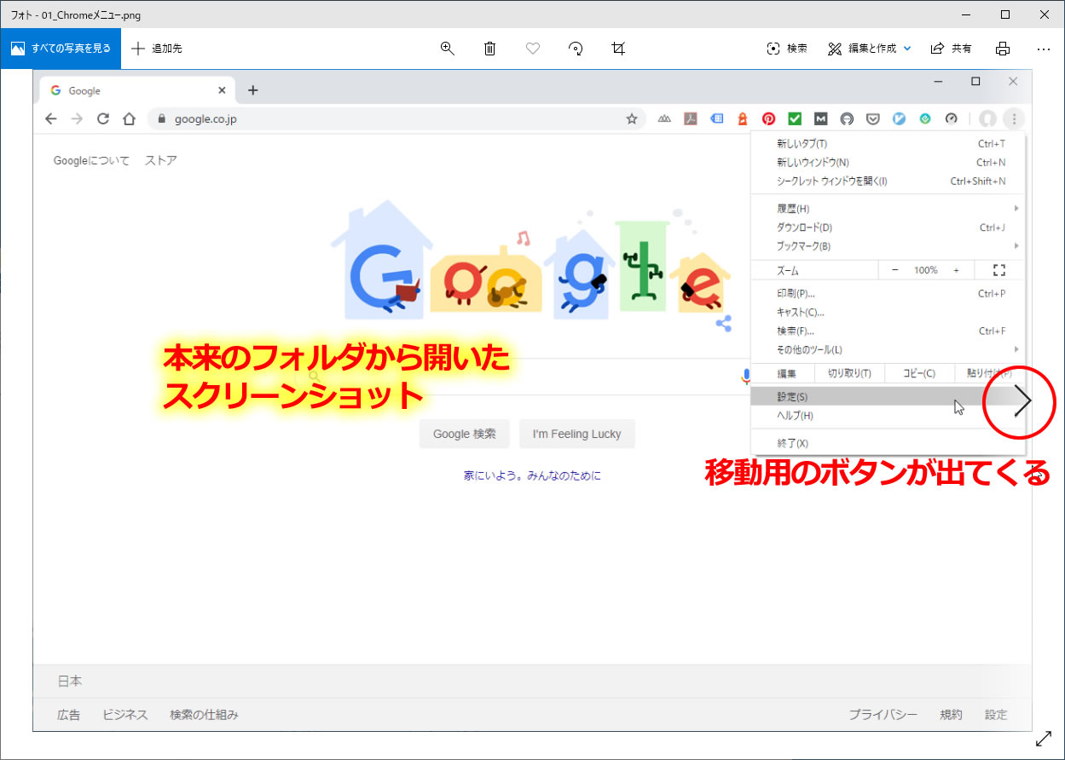Click the プライバシー footer link
The image size is (1065, 760).
[x=883, y=715]
